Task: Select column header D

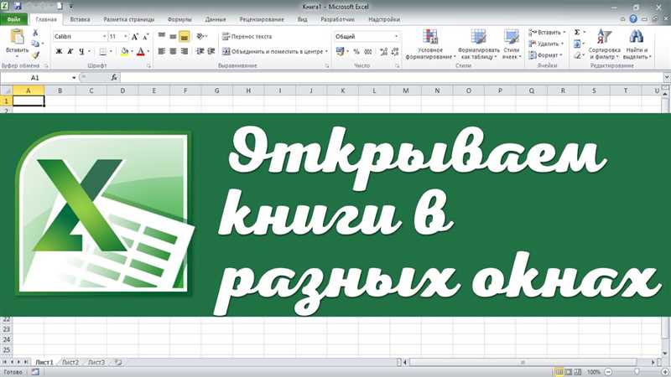Action: tap(122, 90)
